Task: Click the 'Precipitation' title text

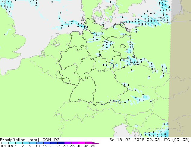Action: tap(13, 140)
